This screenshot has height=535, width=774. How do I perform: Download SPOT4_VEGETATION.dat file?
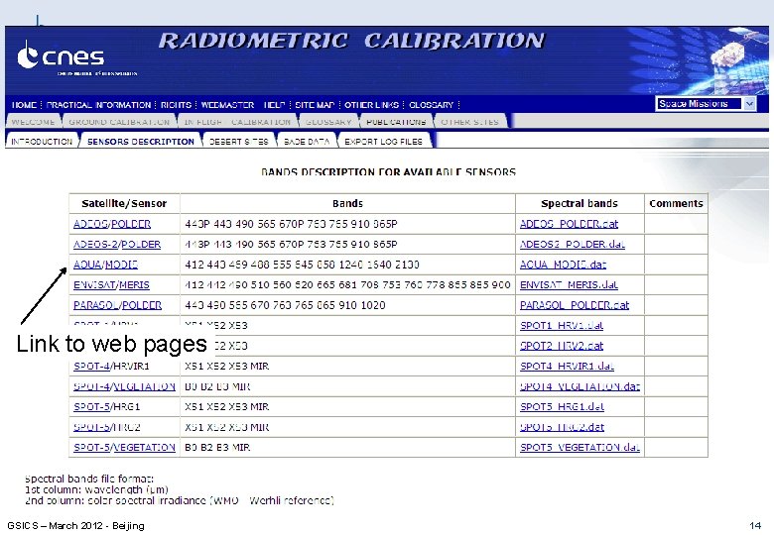click(x=580, y=386)
